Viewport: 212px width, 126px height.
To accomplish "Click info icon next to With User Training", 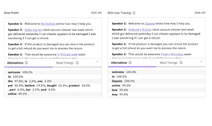I will click(x=134, y=13).
